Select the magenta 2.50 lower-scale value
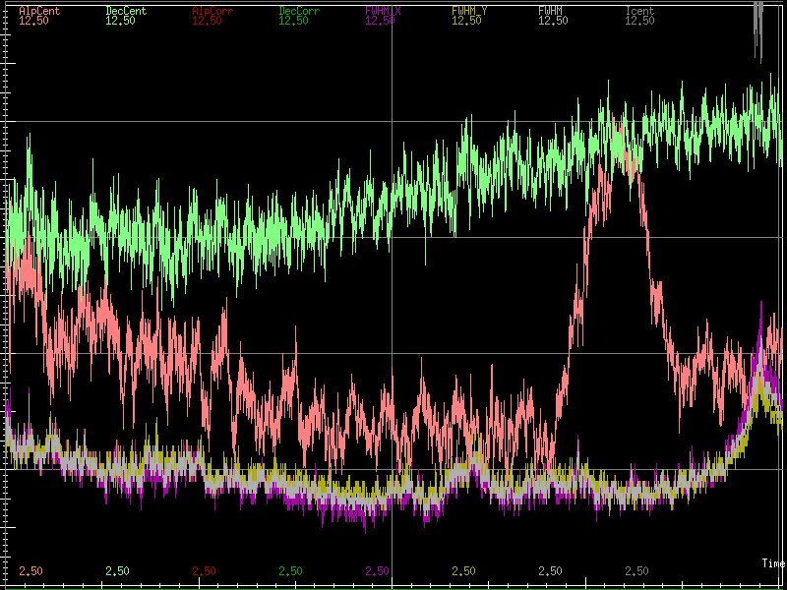Image resolution: width=787 pixels, height=590 pixels. click(x=378, y=571)
